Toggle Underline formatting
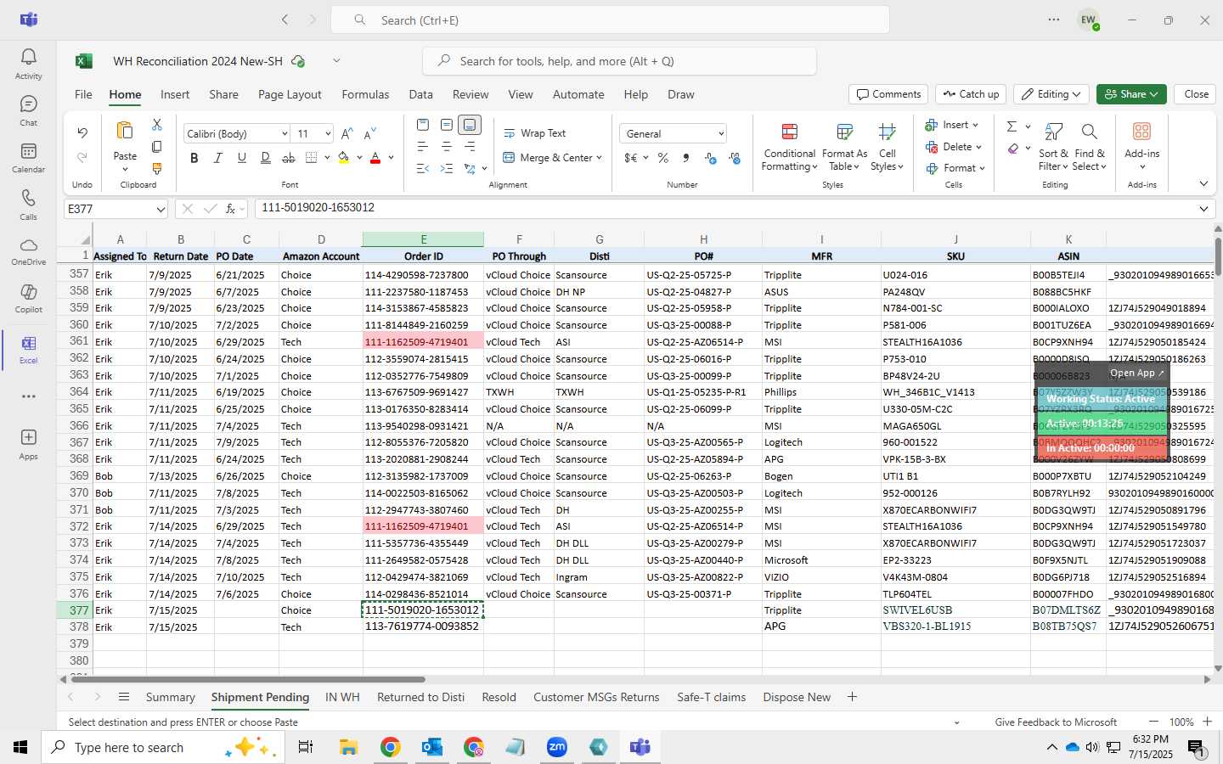This screenshot has width=1223, height=764. [x=242, y=158]
